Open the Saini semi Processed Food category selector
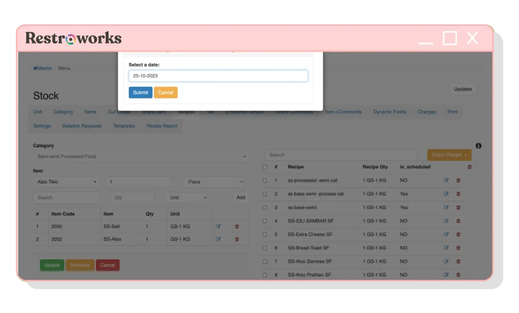This screenshot has width=519, height=313. tap(139, 156)
